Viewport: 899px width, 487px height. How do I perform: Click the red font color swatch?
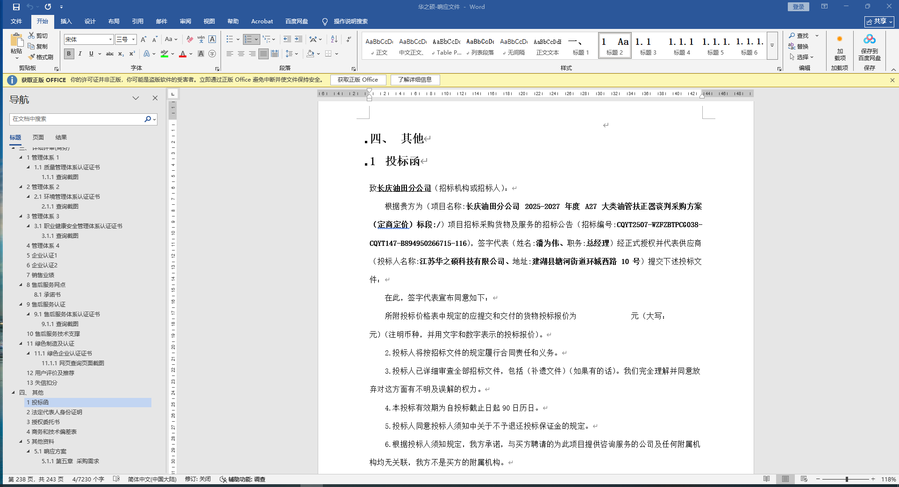(x=183, y=54)
